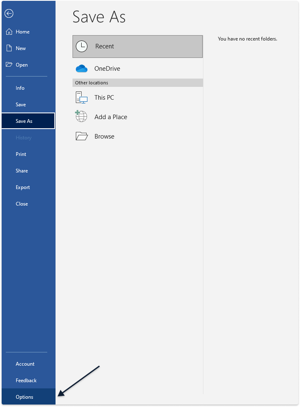Click the OneDrive cloud icon
Image resolution: width=300 pixels, height=407 pixels.
click(x=82, y=69)
